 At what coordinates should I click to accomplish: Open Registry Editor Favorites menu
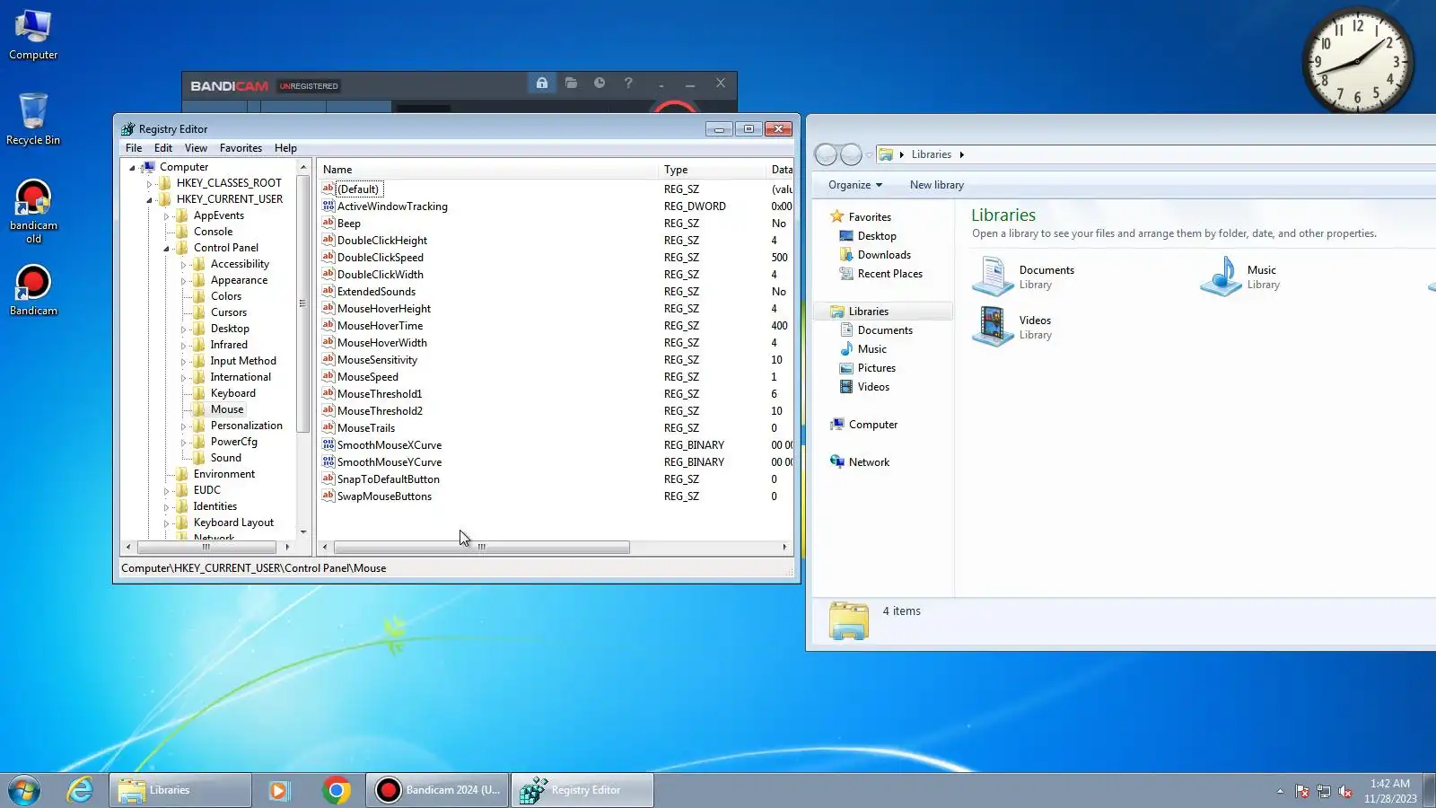tap(241, 148)
